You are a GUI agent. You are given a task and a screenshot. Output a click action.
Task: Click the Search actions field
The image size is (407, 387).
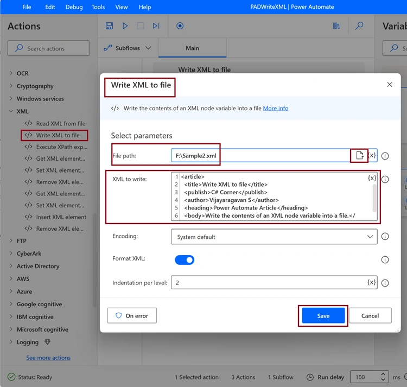point(48,48)
